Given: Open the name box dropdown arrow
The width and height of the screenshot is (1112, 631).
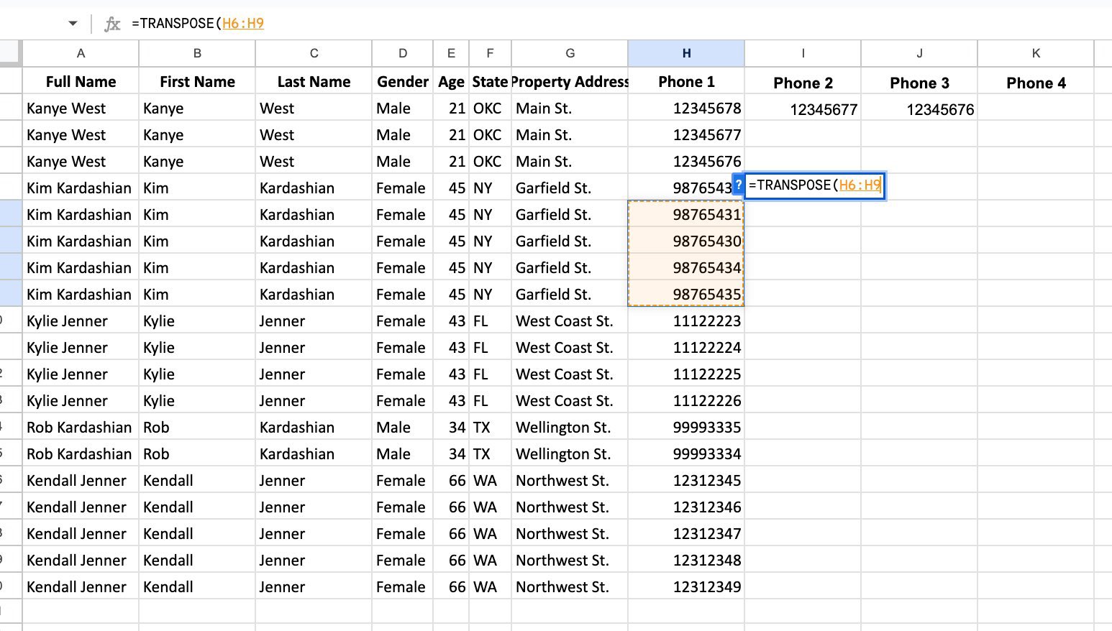Looking at the screenshot, I should [x=73, y=22].
